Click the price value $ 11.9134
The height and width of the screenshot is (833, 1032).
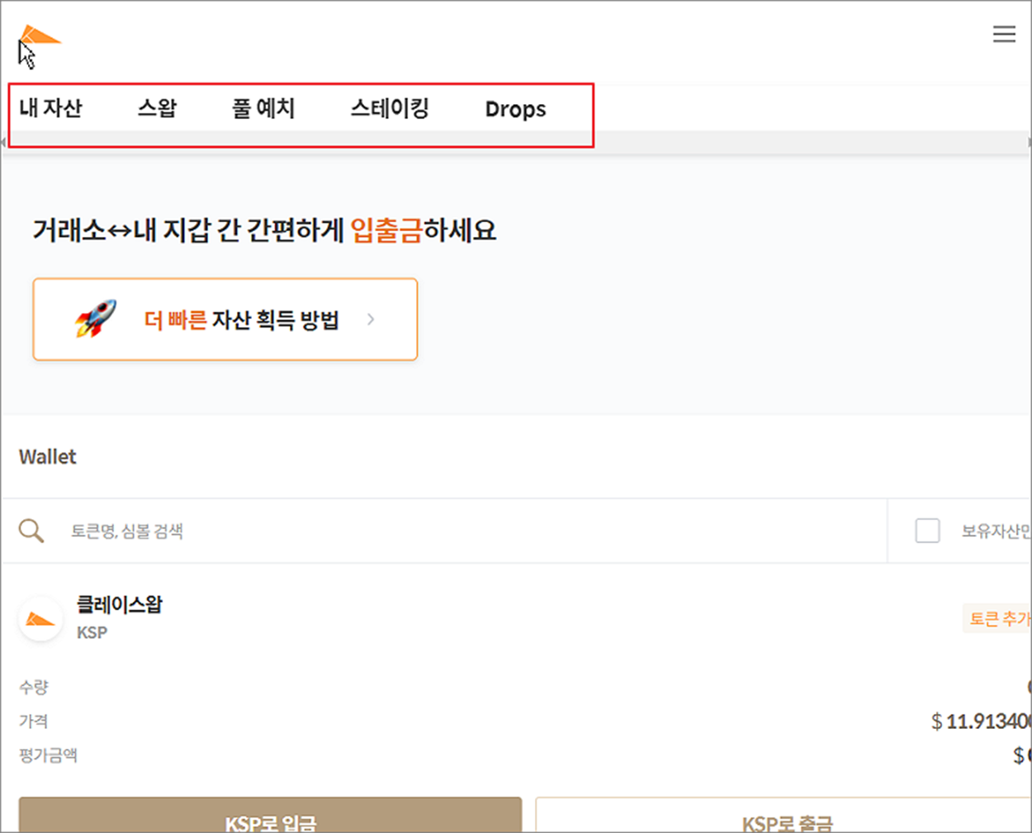[x=981, y=722]
